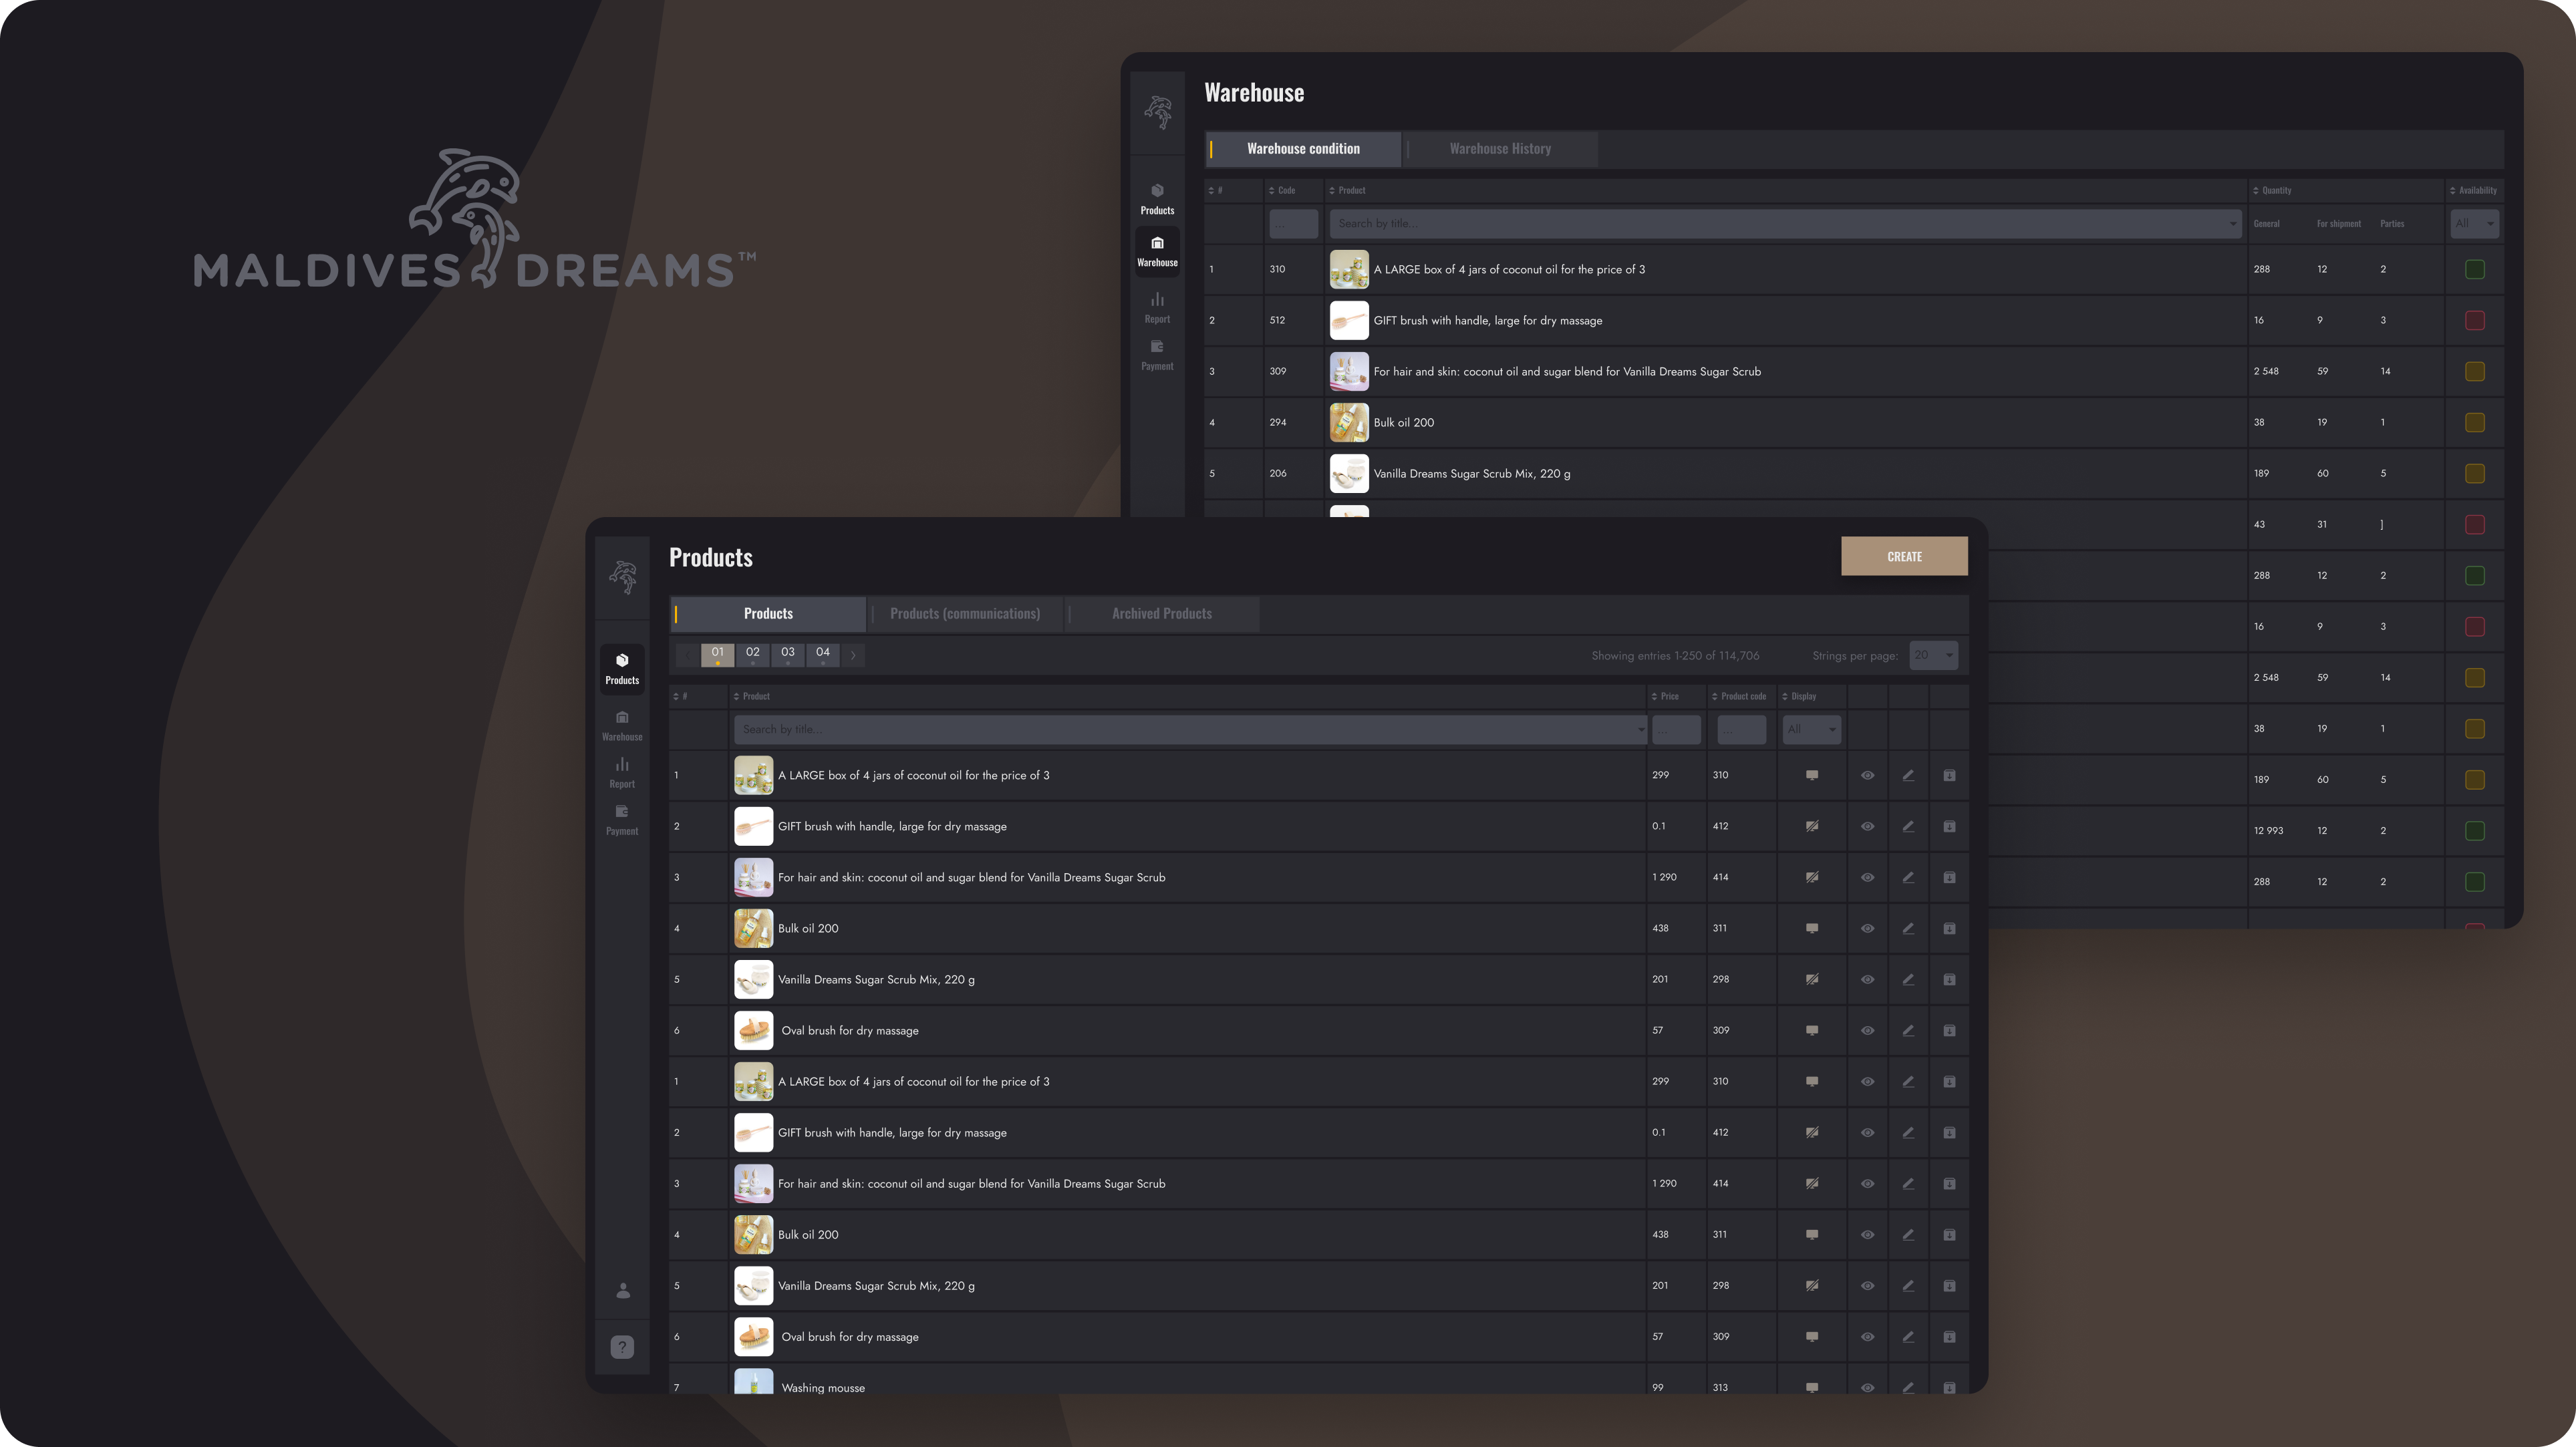Switch to the Warehouse History tab

(x=1499, y=149)
